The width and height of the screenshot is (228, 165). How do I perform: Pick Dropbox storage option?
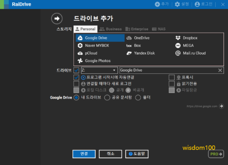coord(187,38)
